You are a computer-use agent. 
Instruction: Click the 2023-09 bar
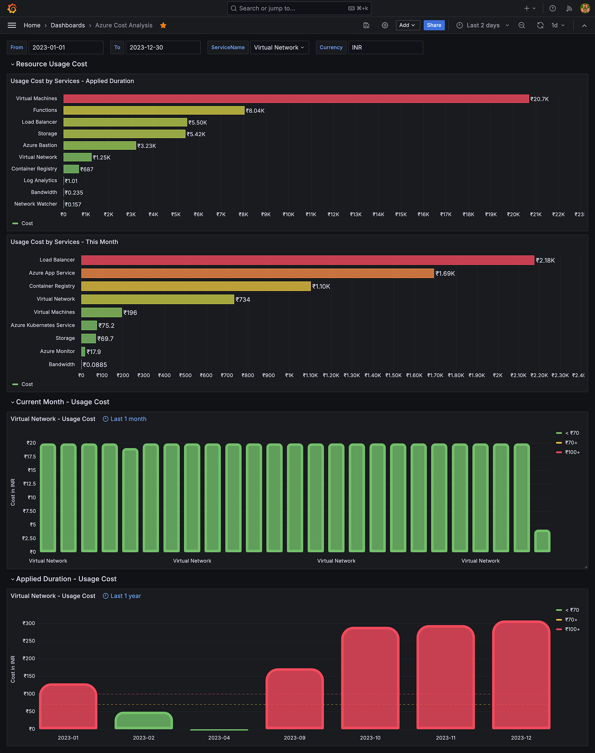[x=295, y=699]
